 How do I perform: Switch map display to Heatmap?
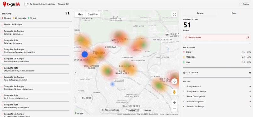click(x=147, y=110)
